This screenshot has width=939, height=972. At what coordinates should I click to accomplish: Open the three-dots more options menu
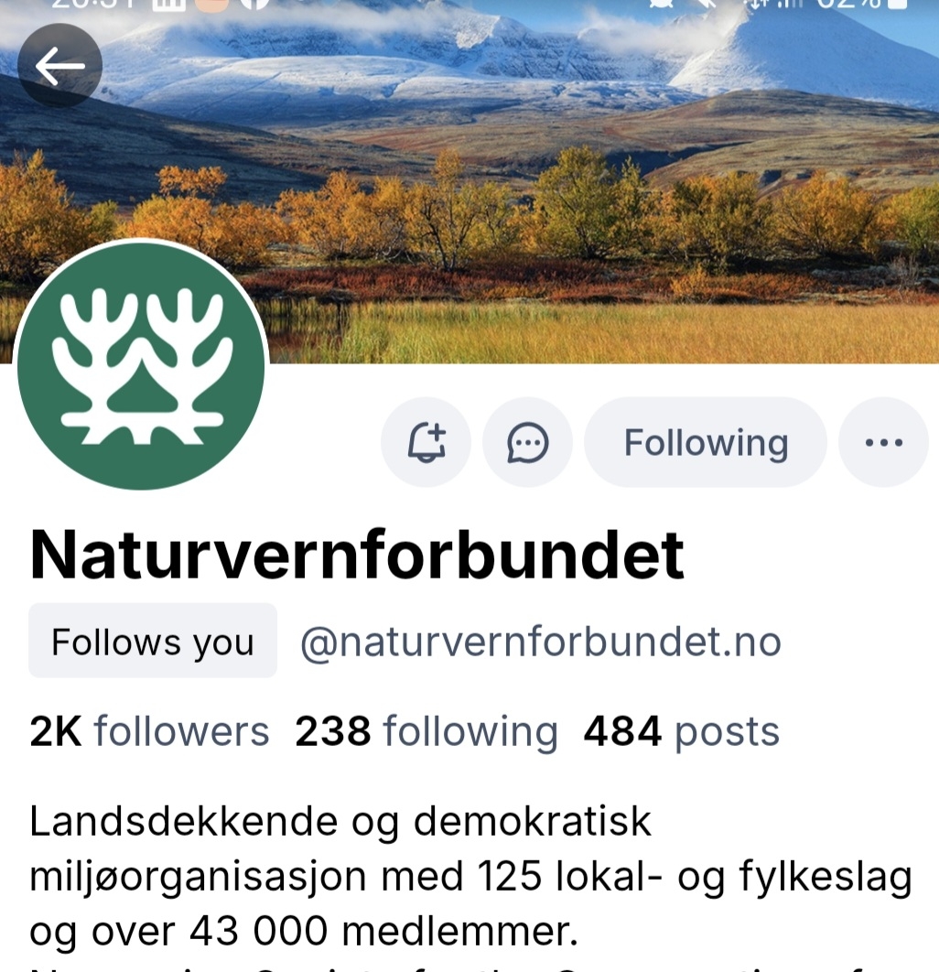coord(883,442)
